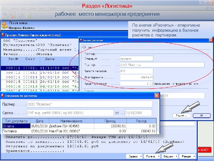Click the document with green check toolbar icon
214x161 pixels.
[x=28, y=15]
